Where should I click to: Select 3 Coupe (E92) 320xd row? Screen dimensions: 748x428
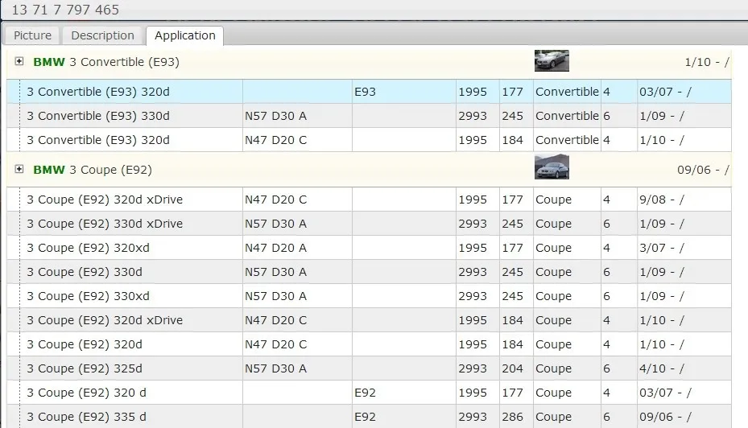coord(369,248)
